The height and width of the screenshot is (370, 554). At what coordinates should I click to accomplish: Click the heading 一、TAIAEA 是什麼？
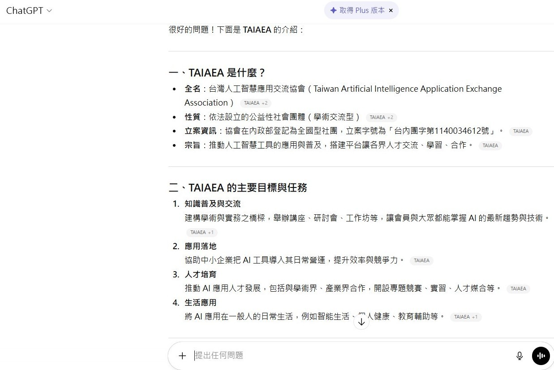217,72
